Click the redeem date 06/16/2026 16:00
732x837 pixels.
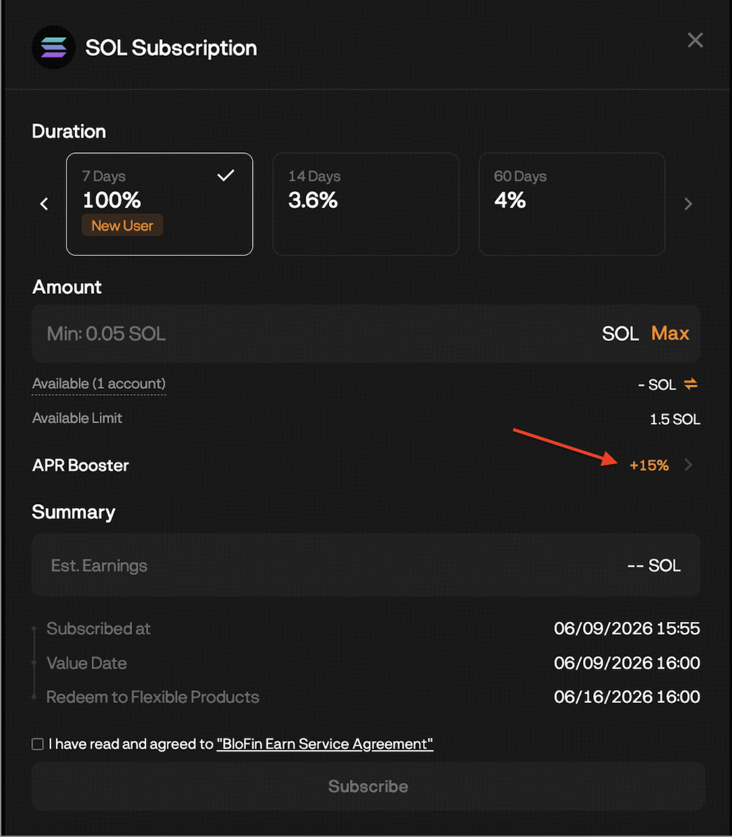tap(627, 697)
